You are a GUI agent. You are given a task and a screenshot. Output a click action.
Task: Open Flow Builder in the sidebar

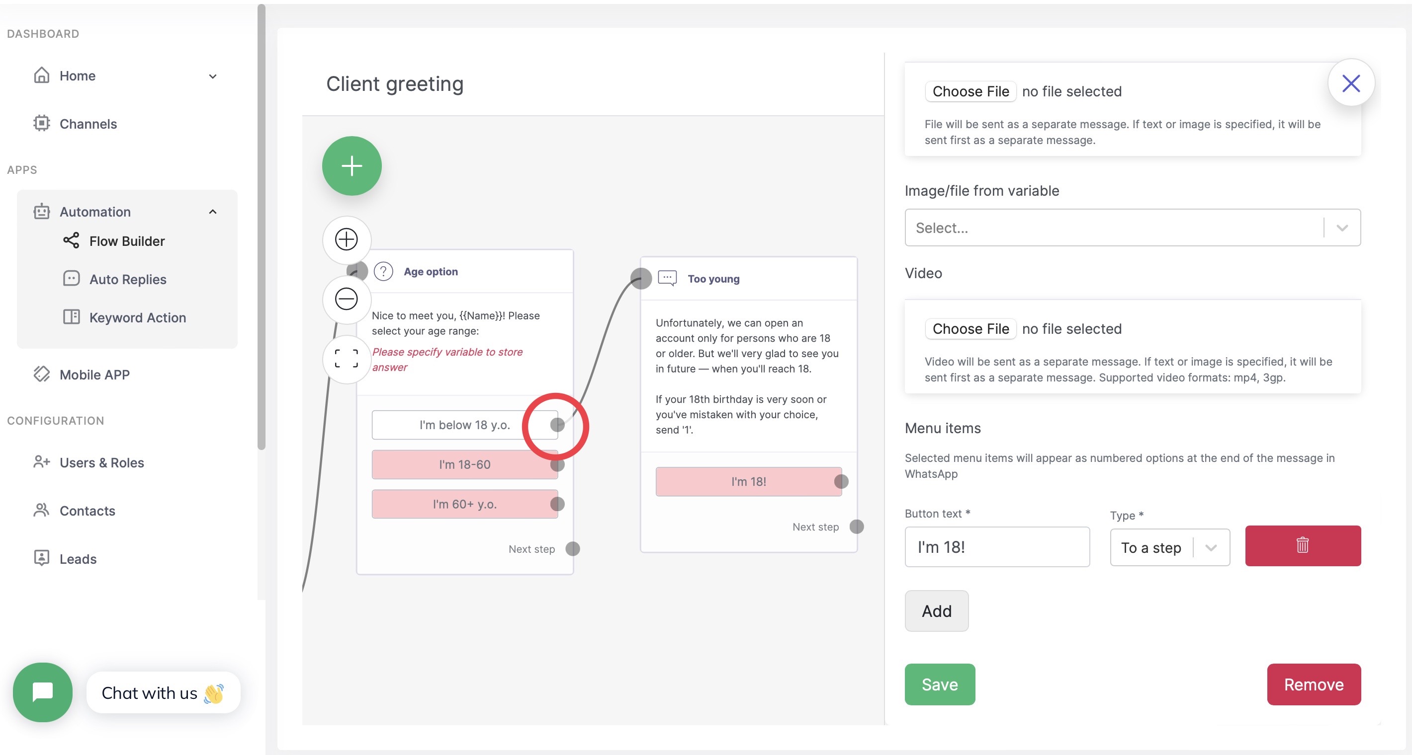click(127, 241)
